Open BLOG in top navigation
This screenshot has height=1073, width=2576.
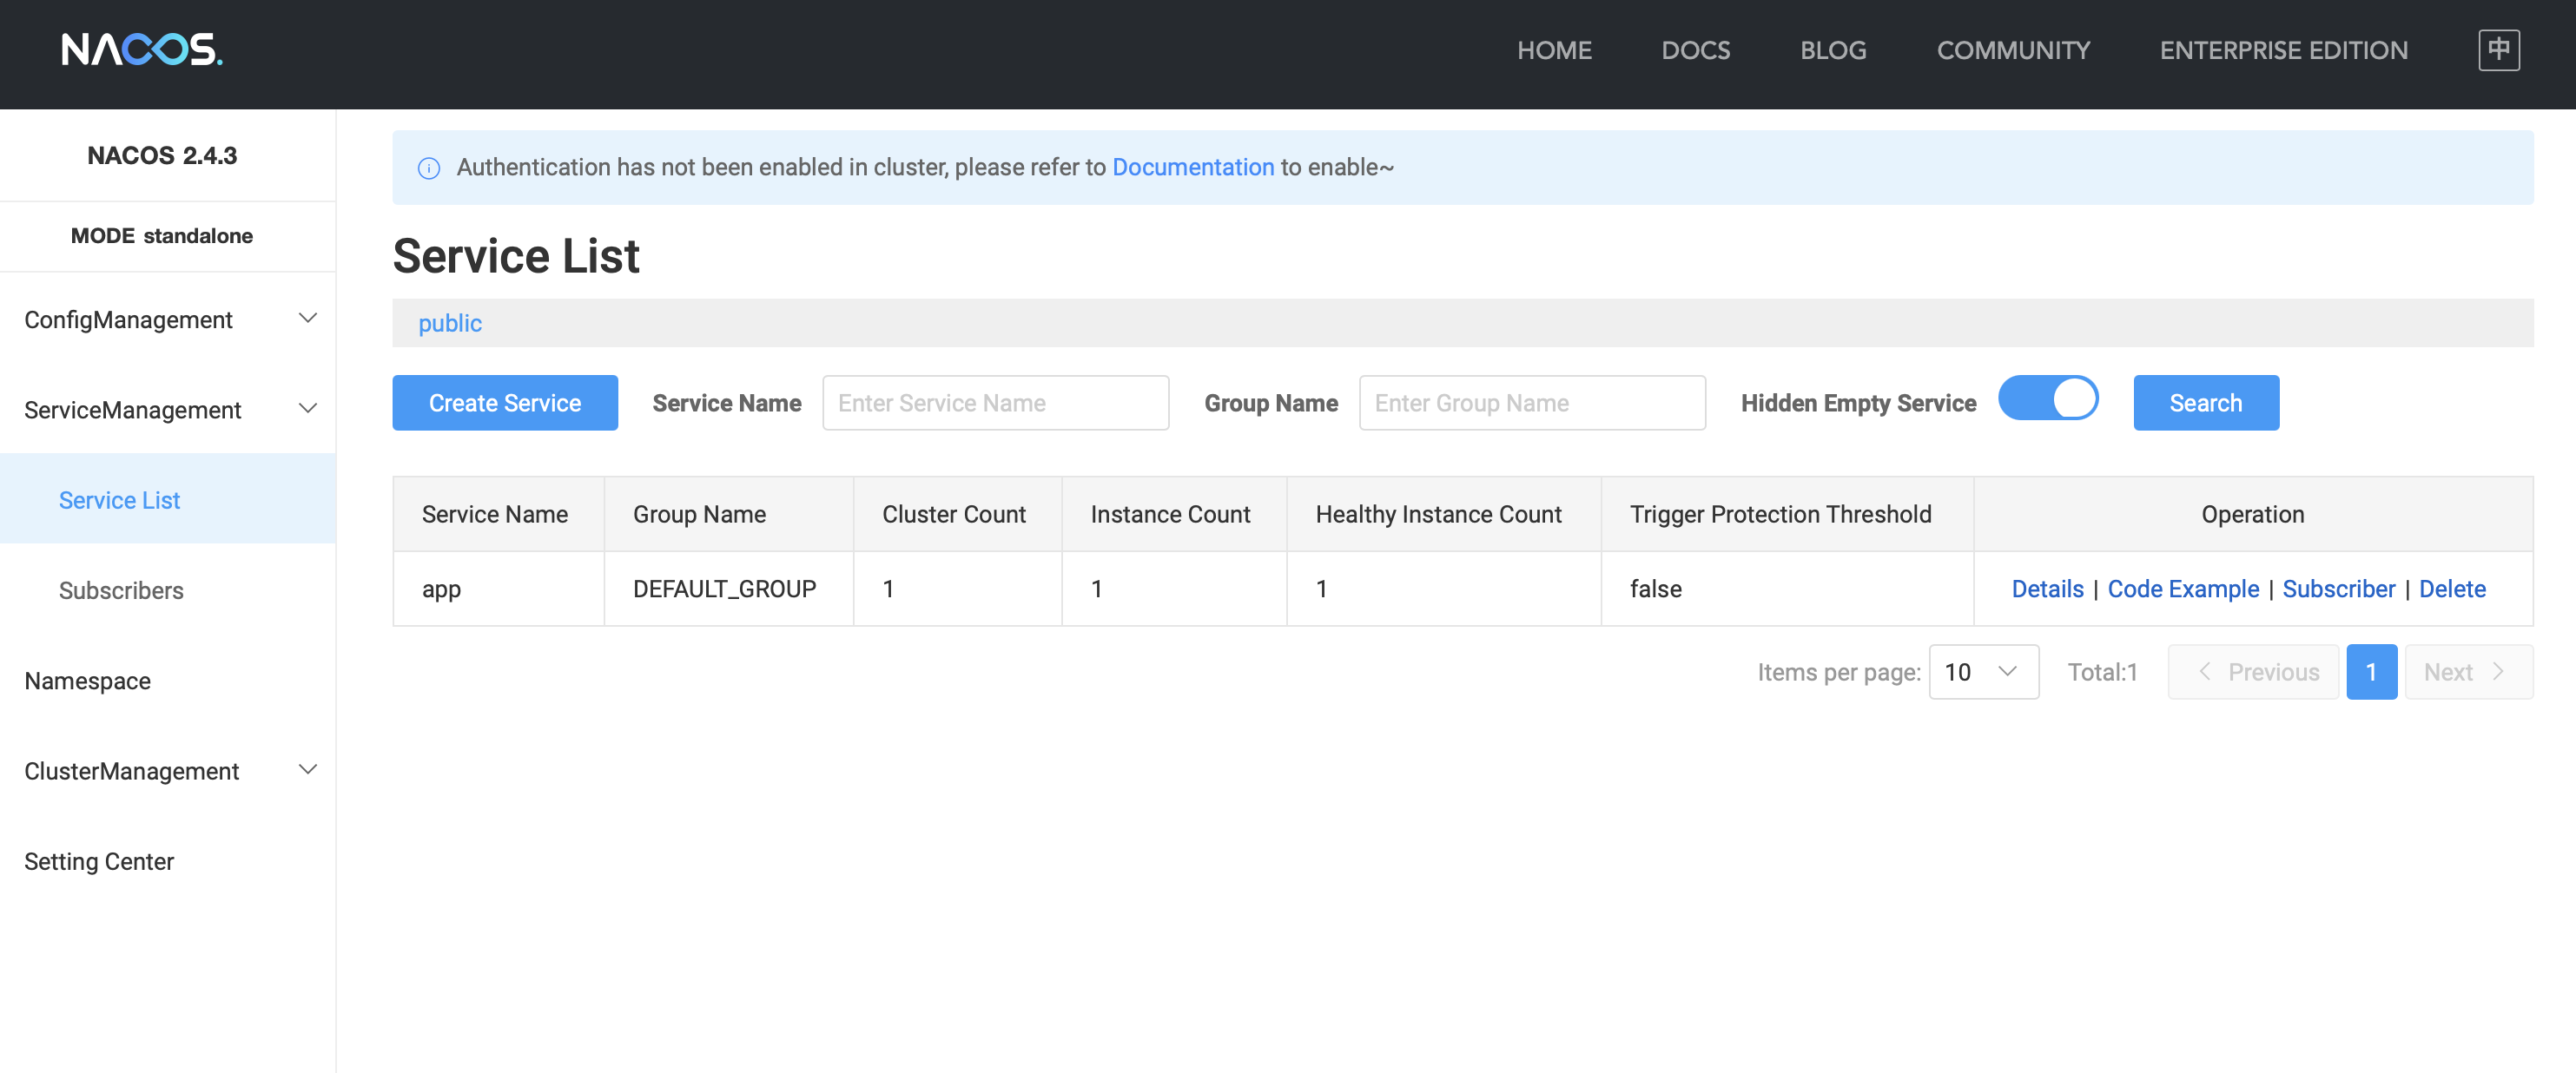click(1833, 50)
